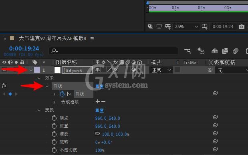Click the graph icon beside 曲线 property
This screenshot has height=155, width=248.
click(69, 94)
